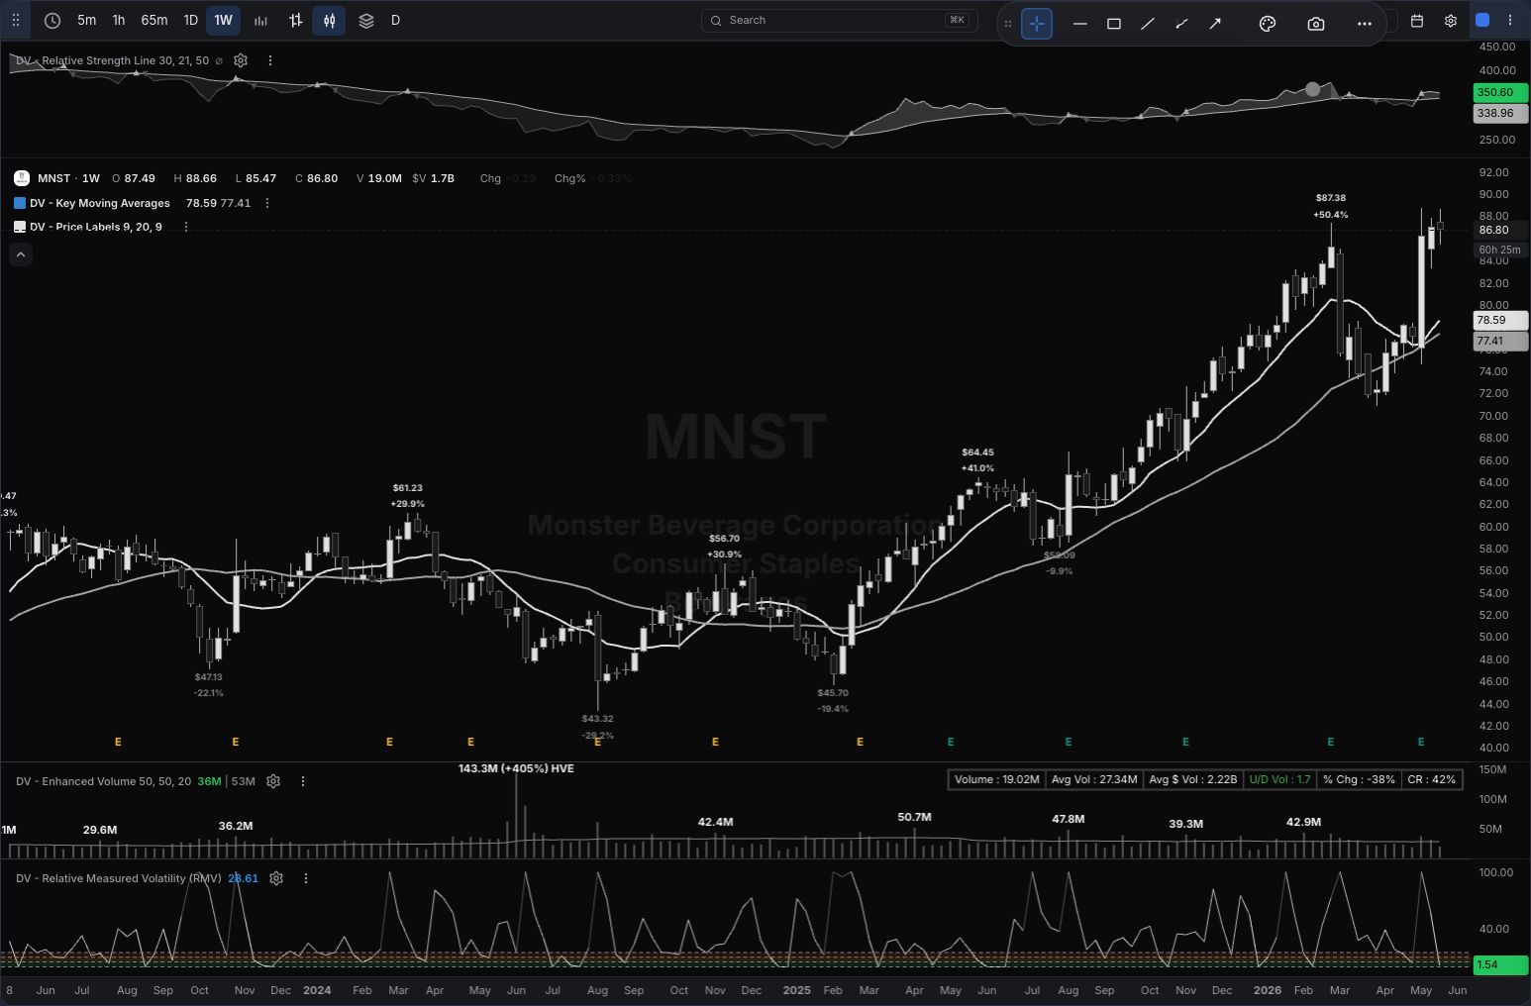Viewport: 1531px width, 1006px height.
Task: Click the 1.54 green RMV value label
Action: pyautogui.click(x=1500, y=964)
